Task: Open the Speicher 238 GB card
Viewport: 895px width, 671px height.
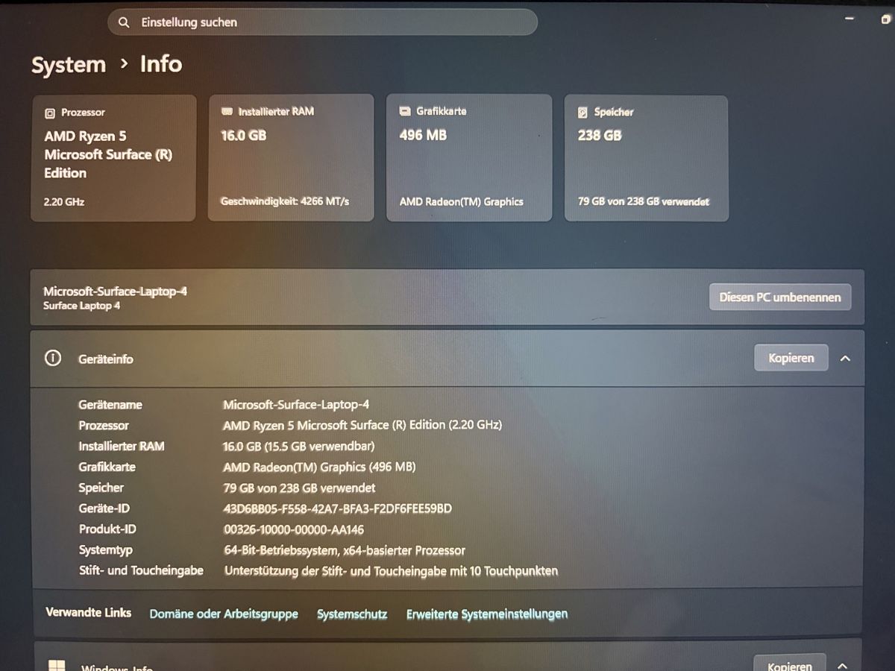Action: (647, 158)
